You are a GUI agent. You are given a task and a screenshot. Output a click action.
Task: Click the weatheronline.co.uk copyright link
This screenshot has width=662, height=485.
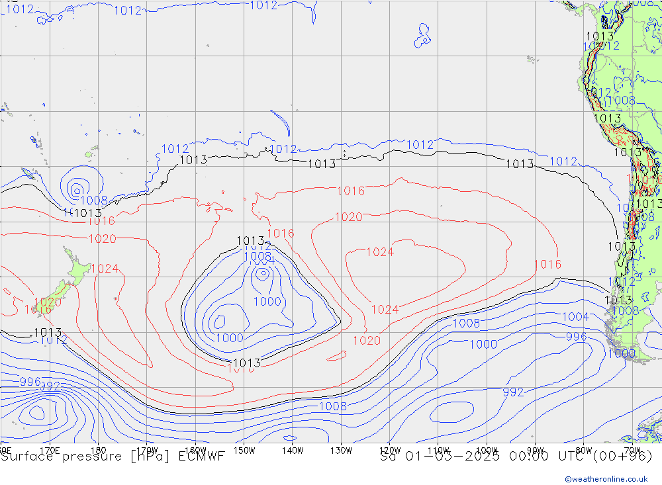606,479
